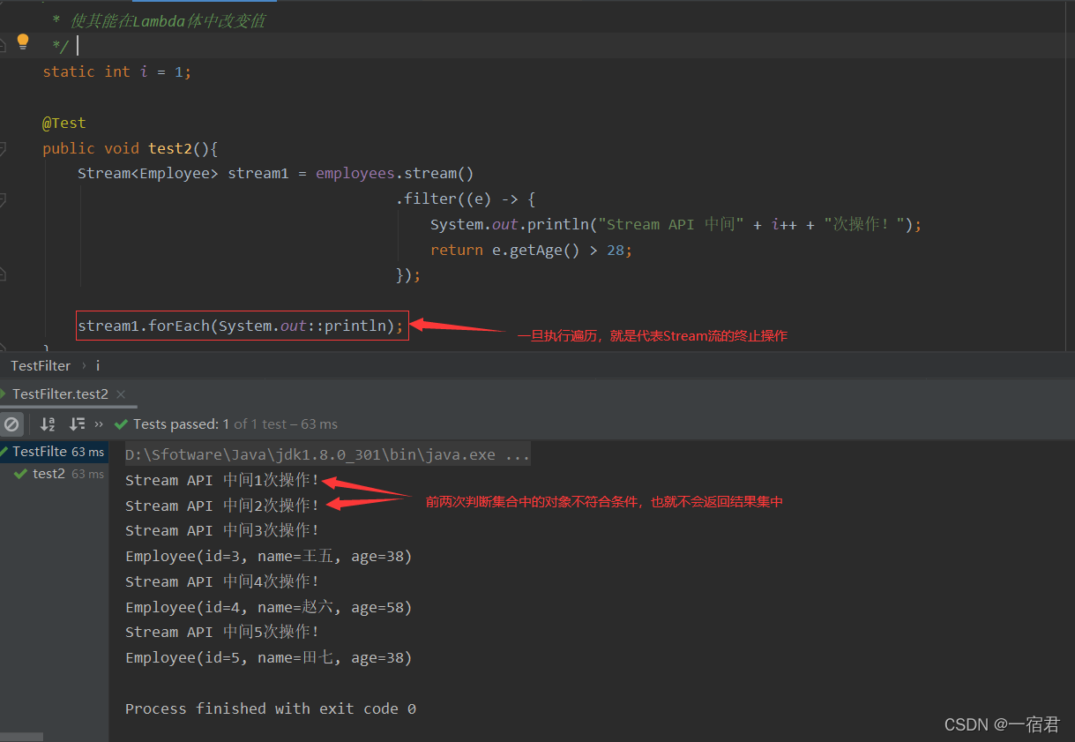Click the 'Stream API 中间2次操作!' output line
The image size is (1075, 742).
[x=222, y=506]
